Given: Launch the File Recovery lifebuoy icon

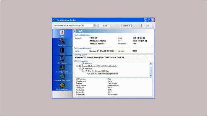Looking at the screenshot, I should (62, 59).
